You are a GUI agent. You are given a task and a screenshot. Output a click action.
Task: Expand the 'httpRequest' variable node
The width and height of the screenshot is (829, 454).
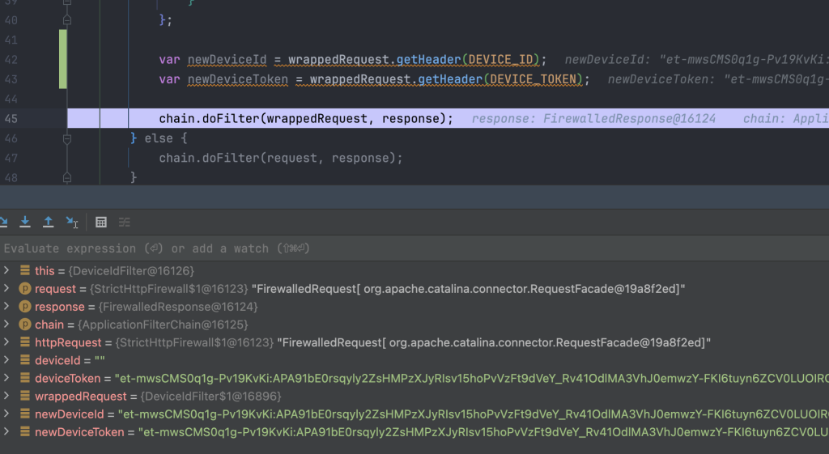click(6, 342)
